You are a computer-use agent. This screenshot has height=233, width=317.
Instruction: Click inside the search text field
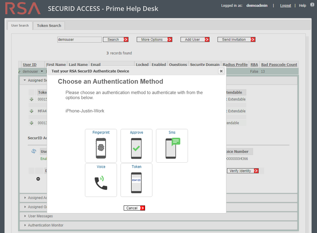(x=79, y=39)
